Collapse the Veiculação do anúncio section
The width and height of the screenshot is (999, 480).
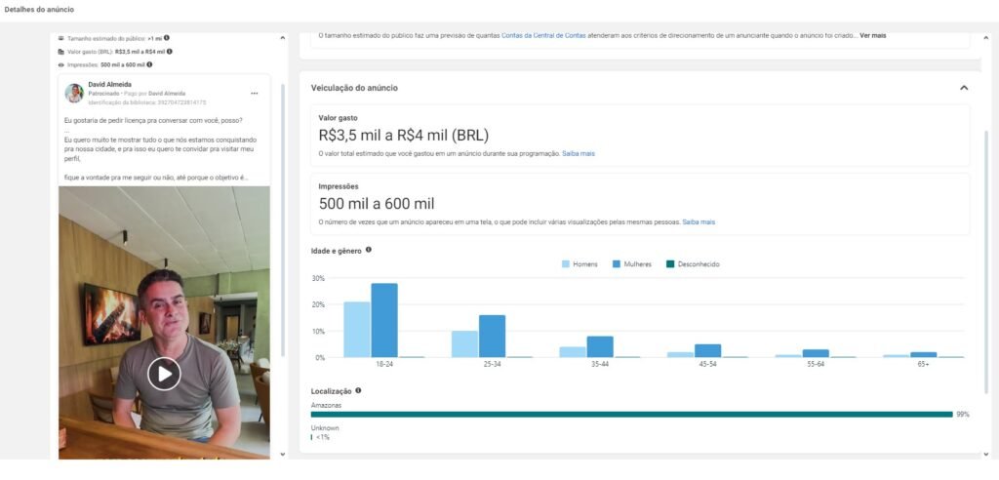pyautogui.click(x=964, y=88)
